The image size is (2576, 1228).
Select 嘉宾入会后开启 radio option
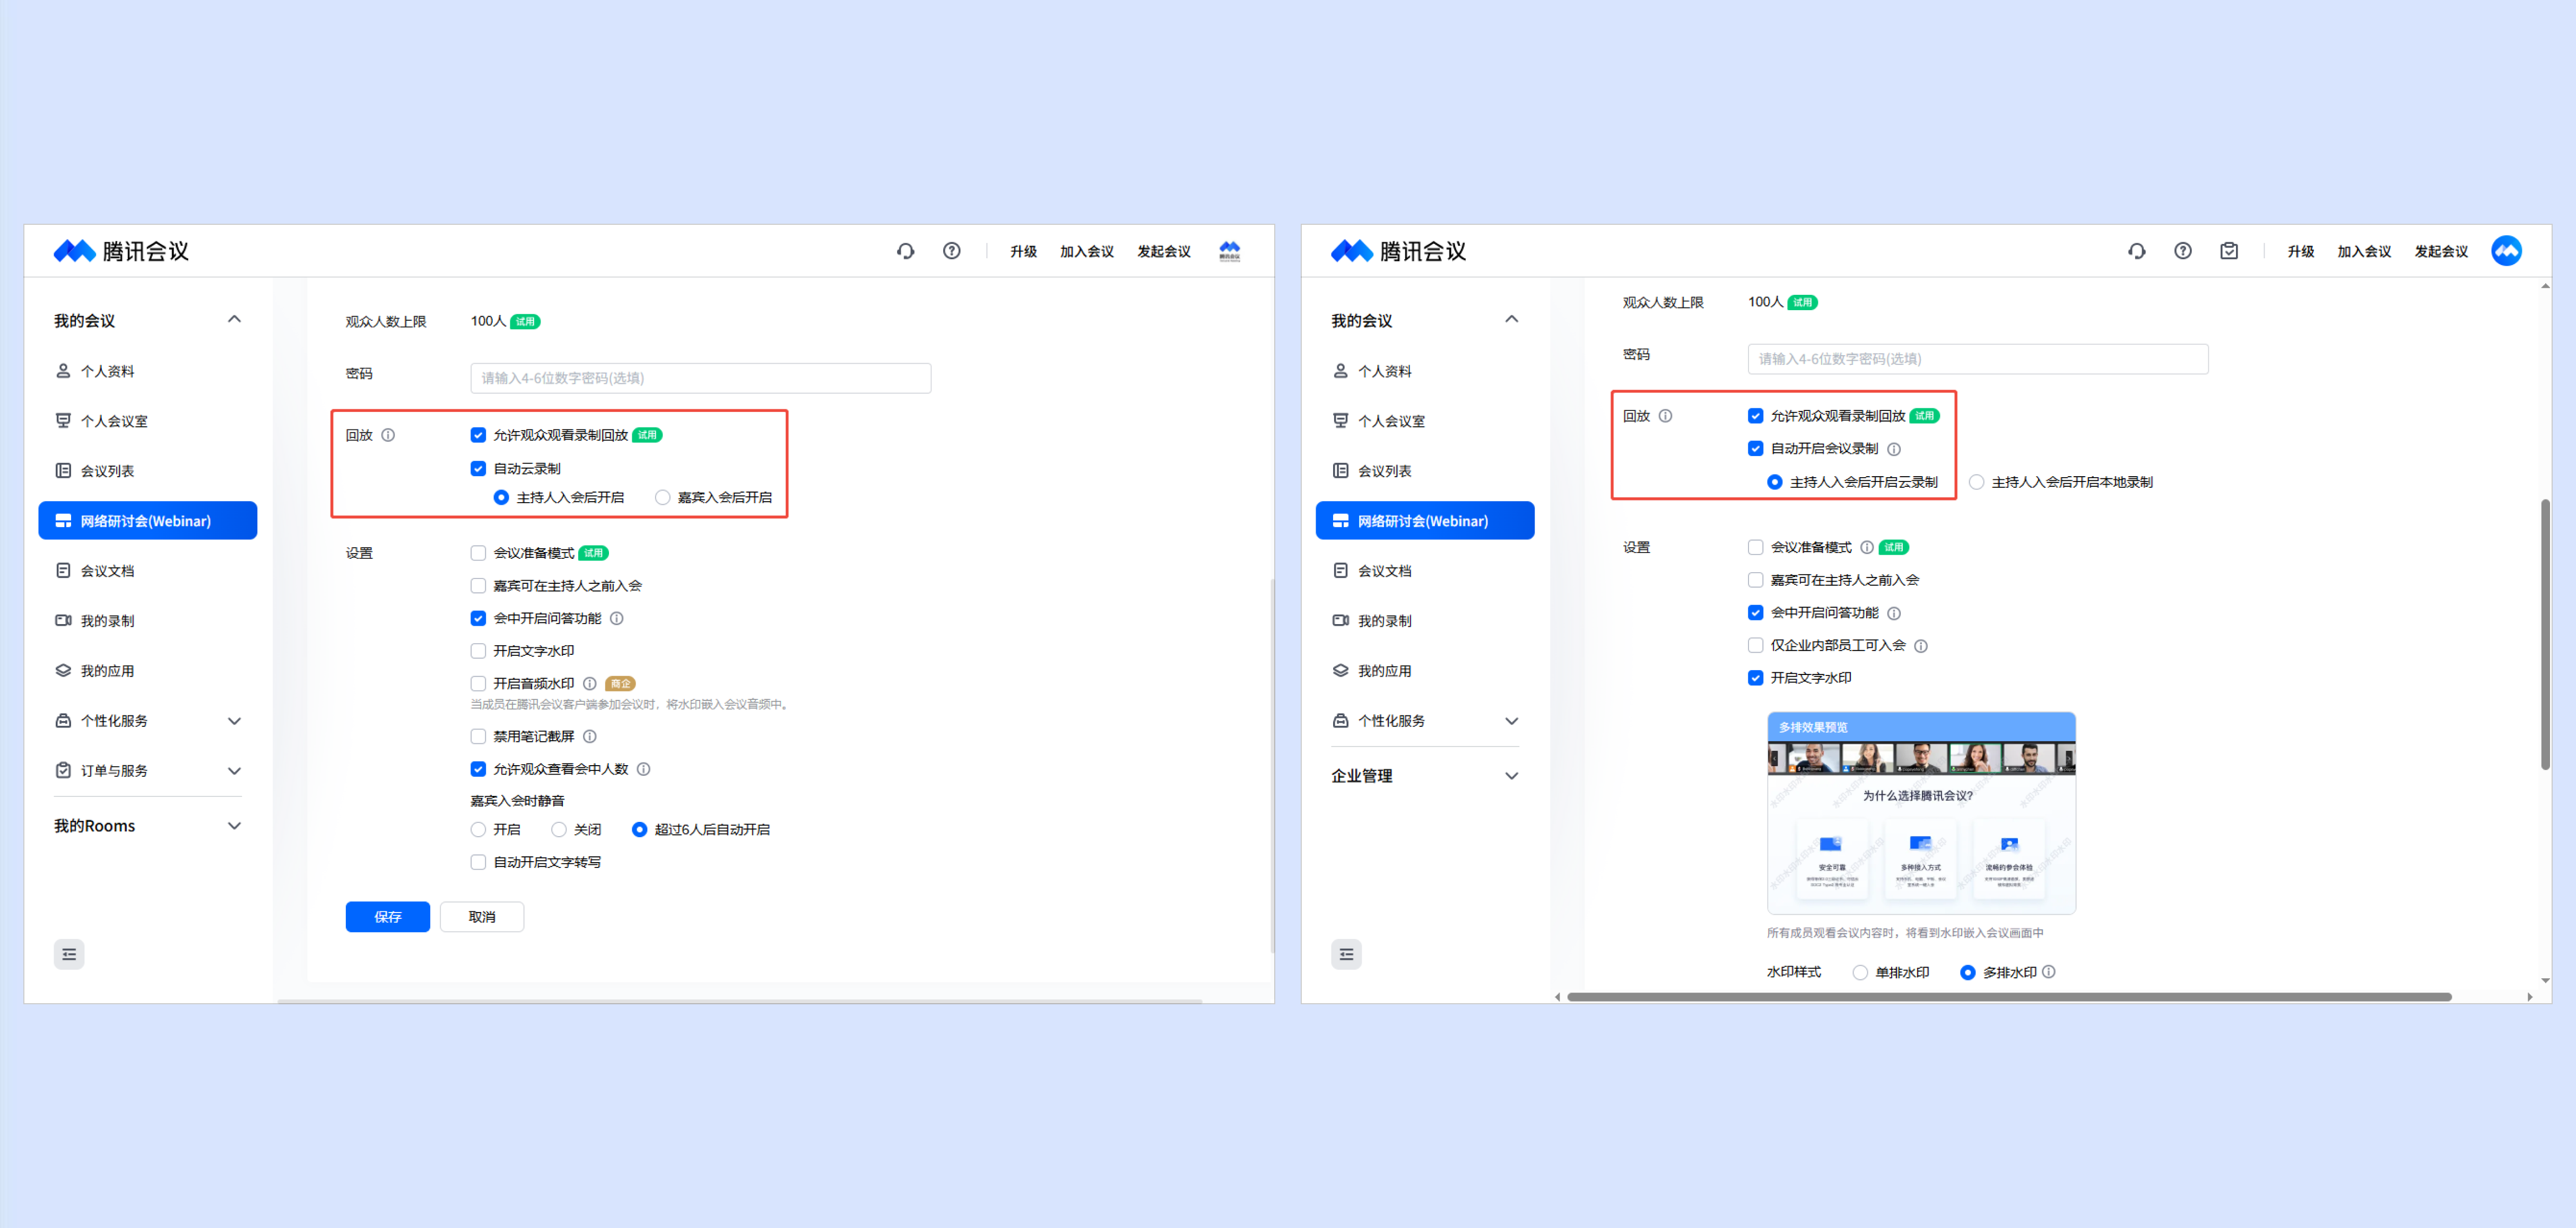662,497
